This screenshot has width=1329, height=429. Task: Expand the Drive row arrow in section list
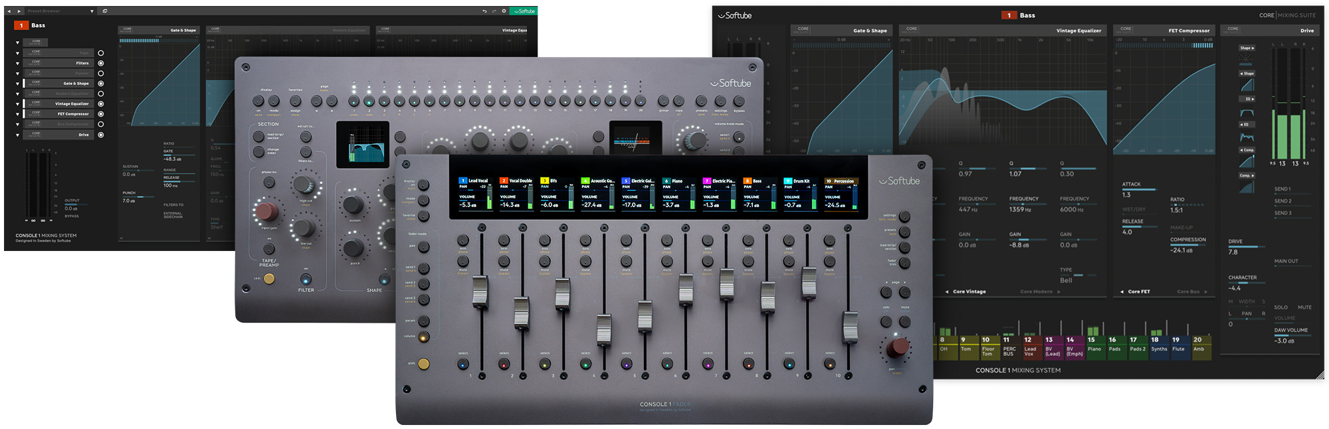17,135
